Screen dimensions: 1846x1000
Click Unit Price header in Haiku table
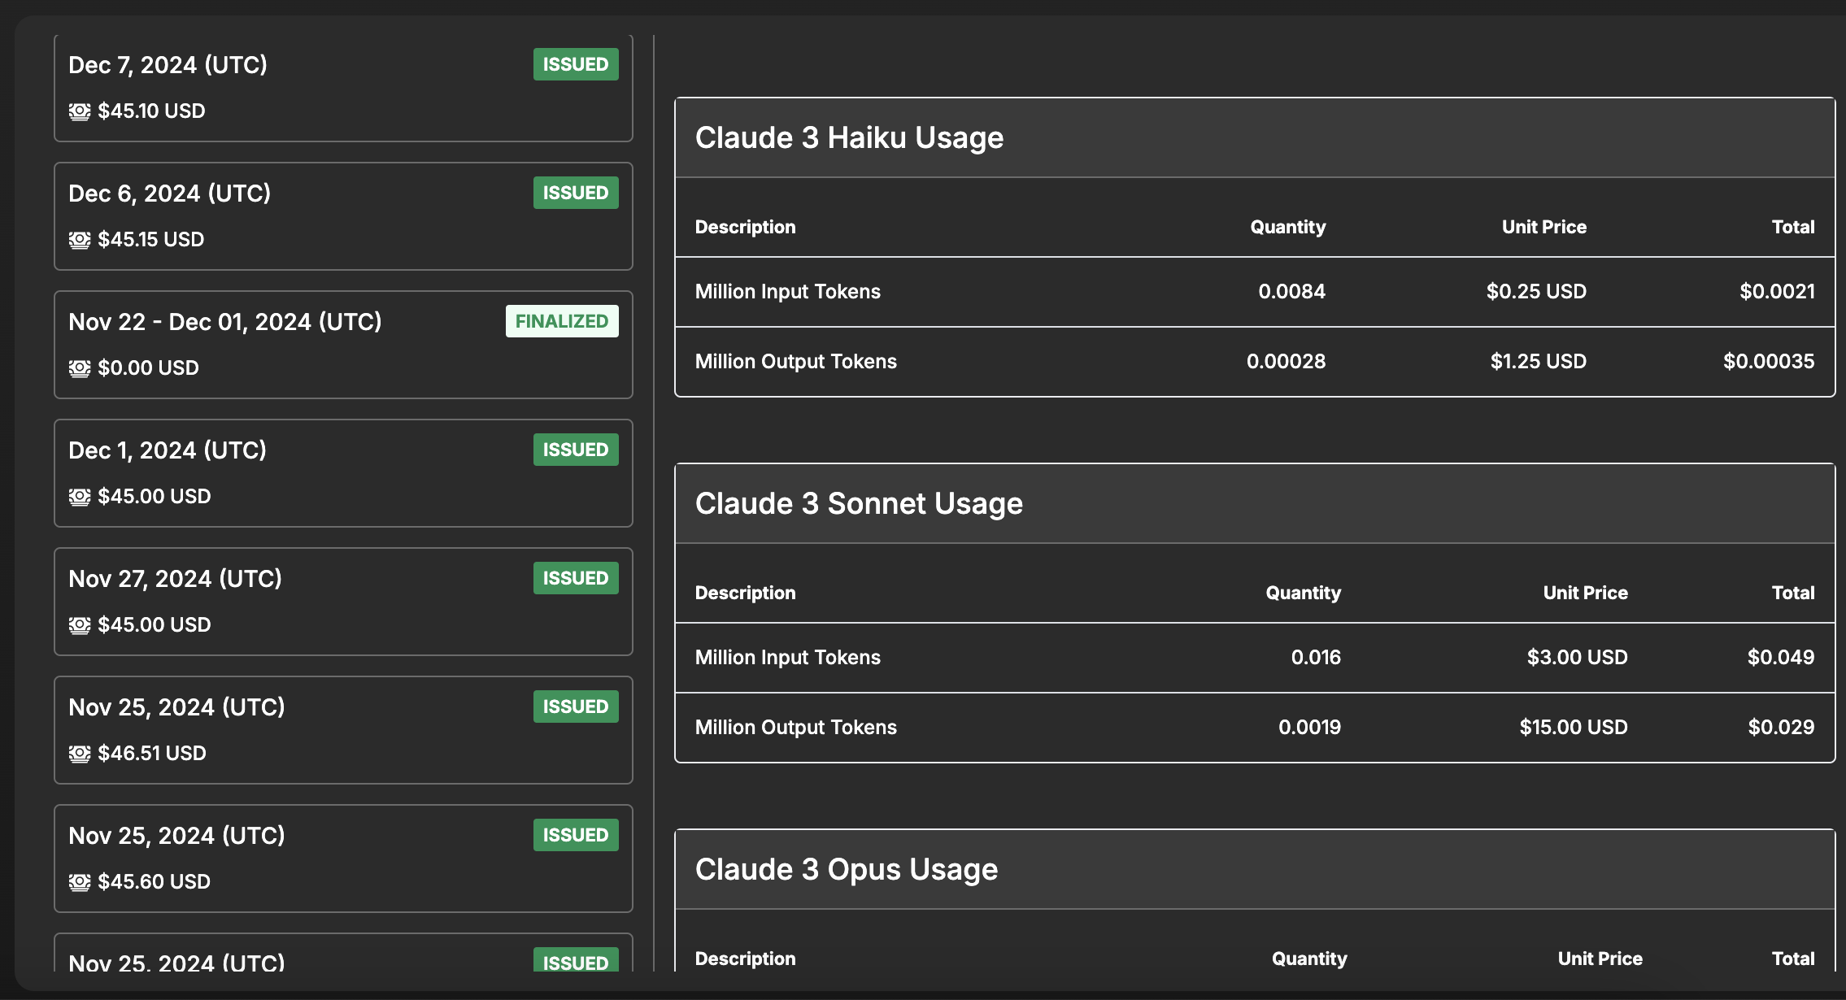tap(1543, 227)
